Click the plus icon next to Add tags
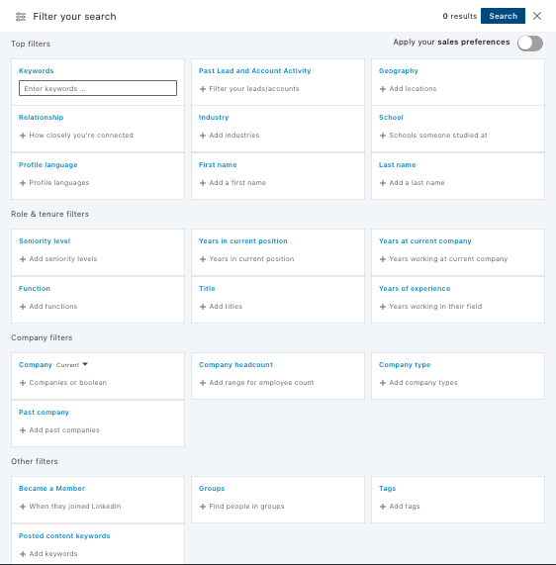 [383, 507]
